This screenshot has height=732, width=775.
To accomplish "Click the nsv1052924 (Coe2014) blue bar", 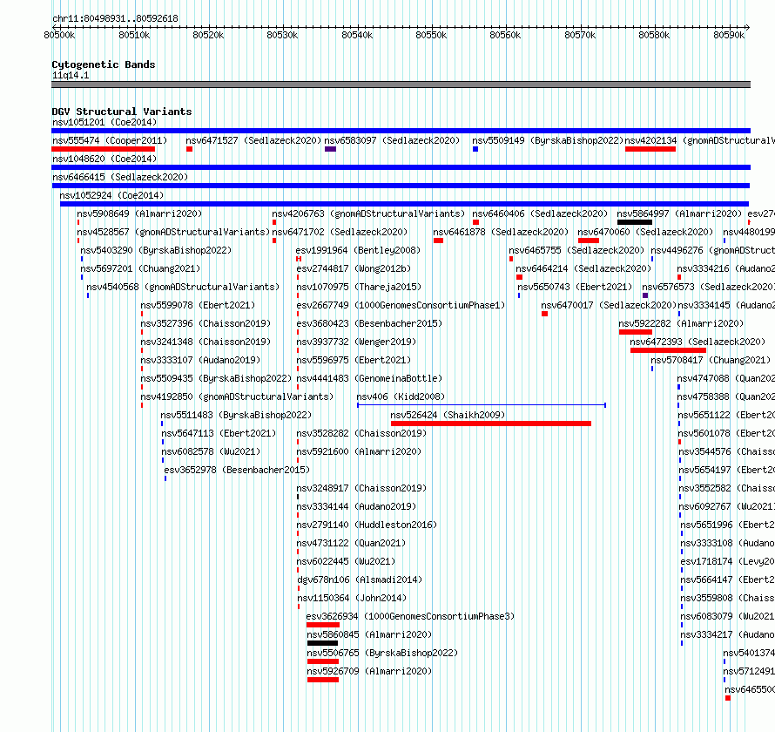I will click(404, 204).
